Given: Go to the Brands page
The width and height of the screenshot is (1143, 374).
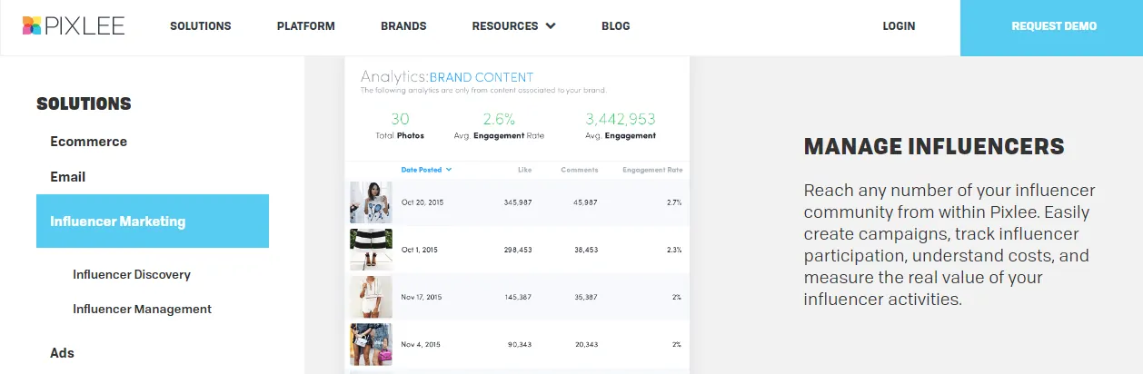Looking at the screenshot, I should point(403,26).
